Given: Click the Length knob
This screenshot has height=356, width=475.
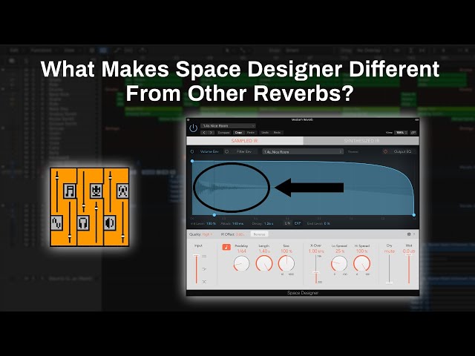Looking at the screenshot, I should [264, 263].
